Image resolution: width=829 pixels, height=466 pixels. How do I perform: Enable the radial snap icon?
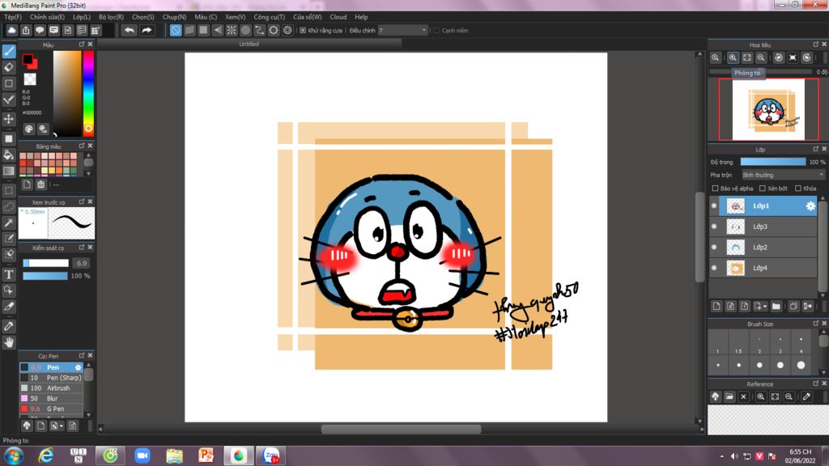click(232, 30)
